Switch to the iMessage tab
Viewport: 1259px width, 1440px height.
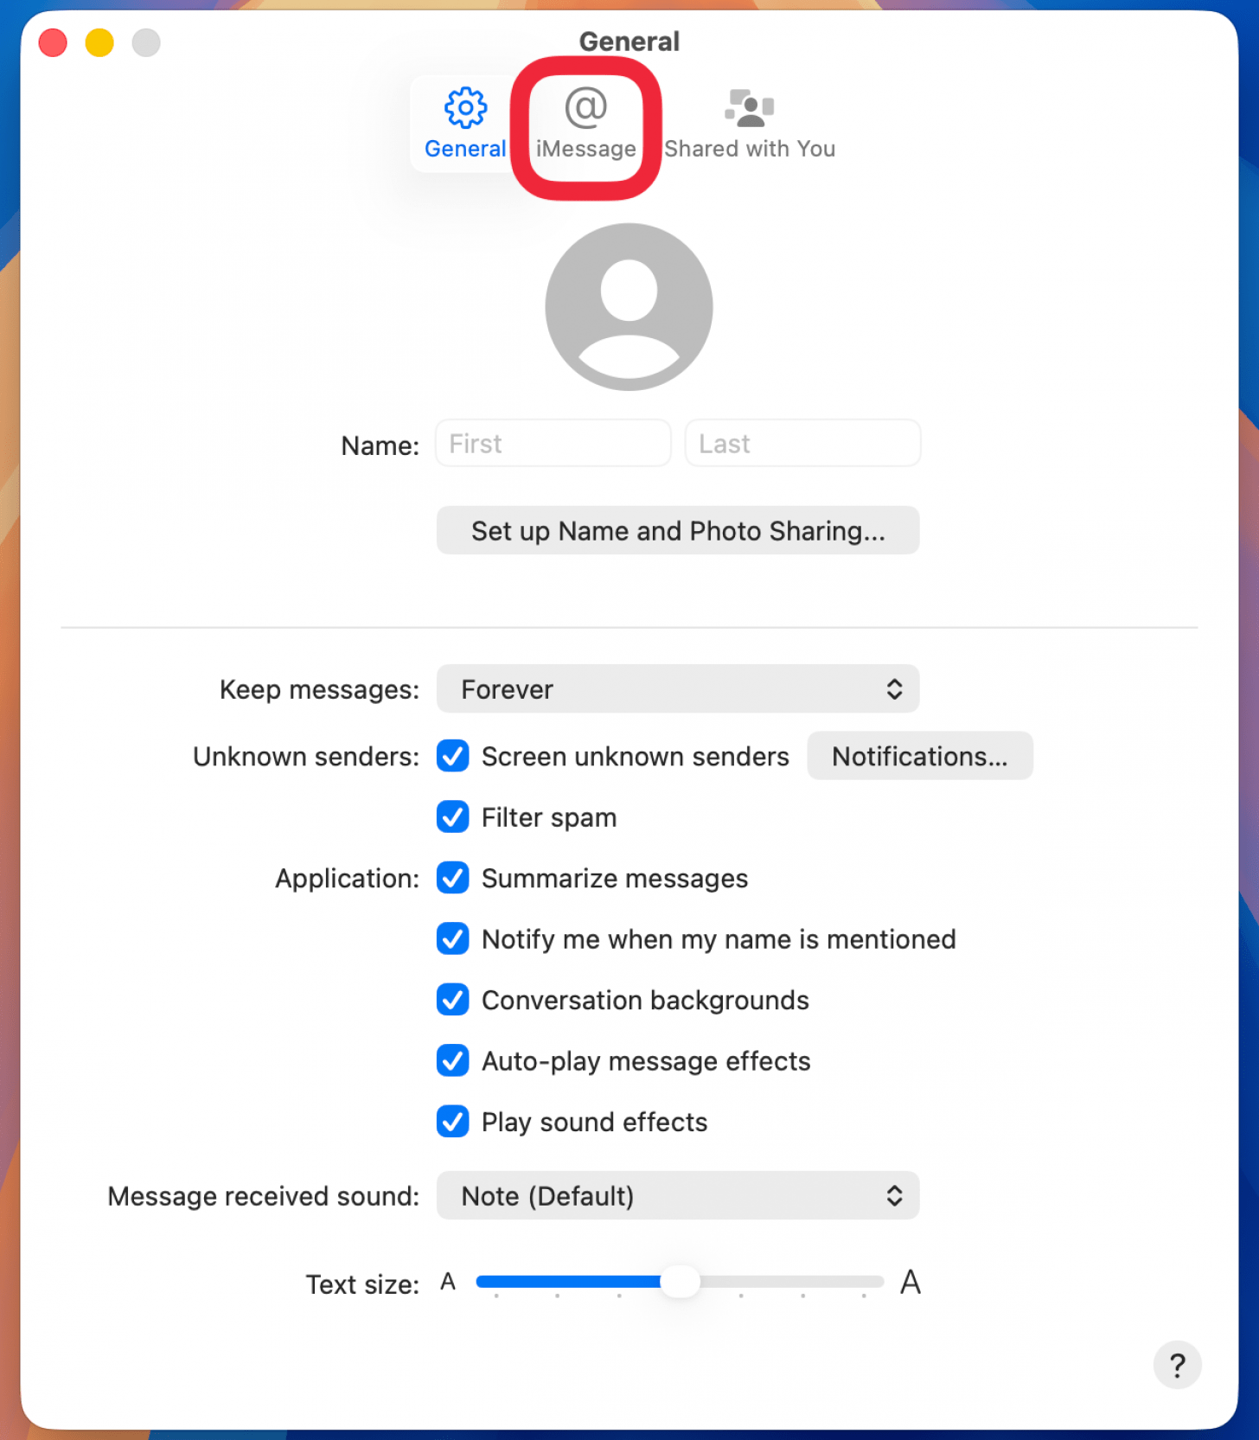585,125
